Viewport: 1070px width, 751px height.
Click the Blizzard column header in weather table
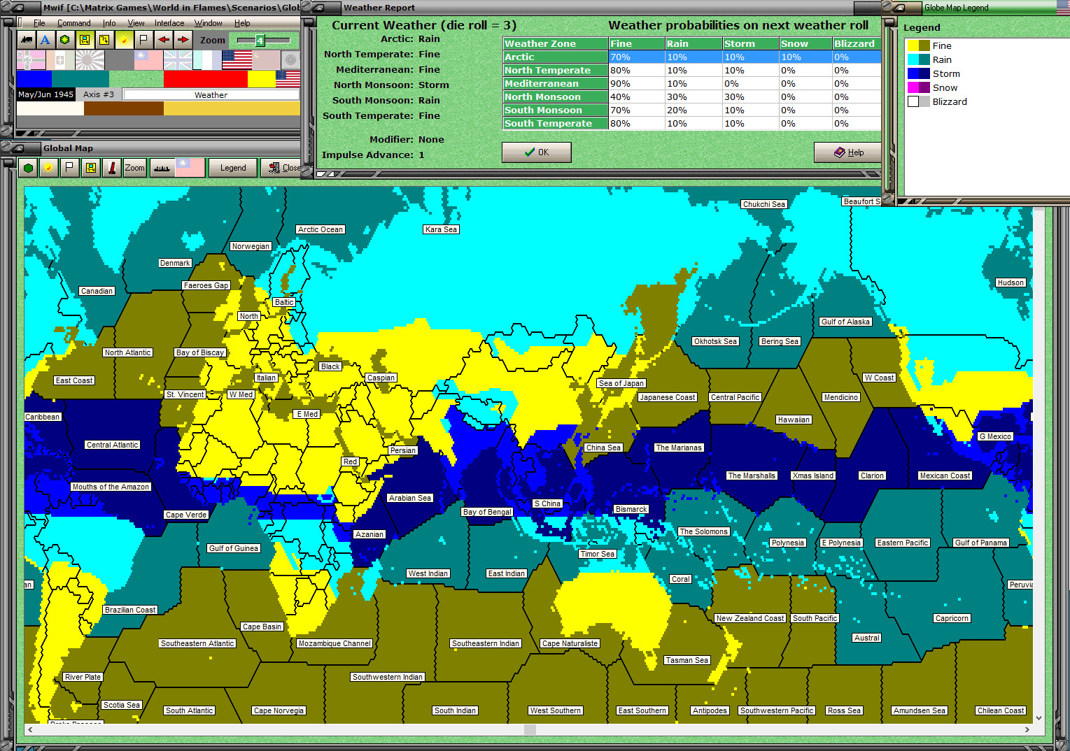856,43
